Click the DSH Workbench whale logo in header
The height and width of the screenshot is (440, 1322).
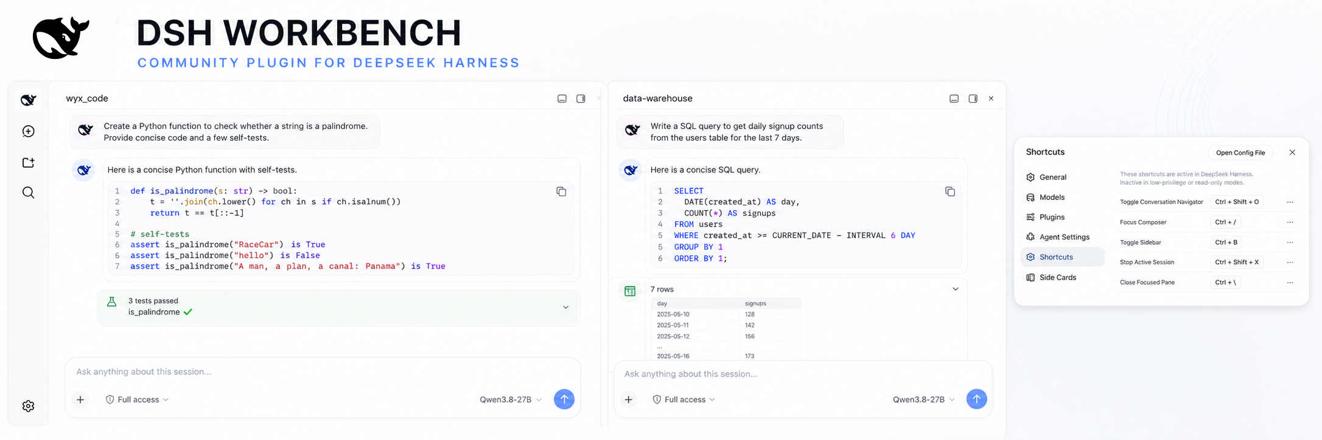[61, 38]
